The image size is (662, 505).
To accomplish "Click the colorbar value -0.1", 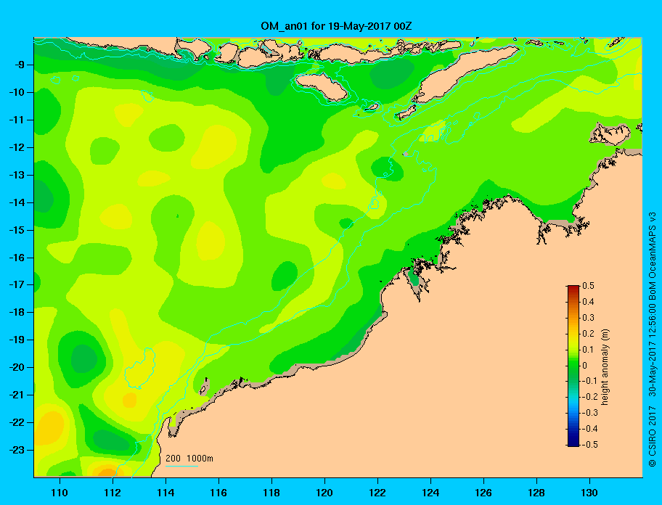I will pos(590,381).
